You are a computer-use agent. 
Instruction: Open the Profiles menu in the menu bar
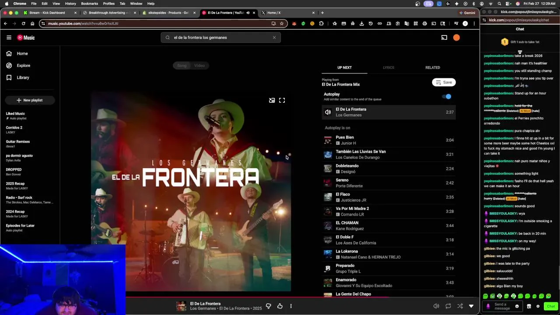109,3
